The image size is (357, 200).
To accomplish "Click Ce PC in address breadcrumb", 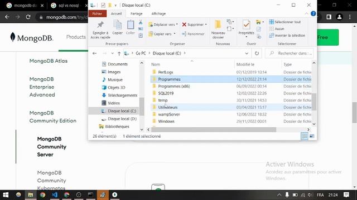I will click(141, 53).
